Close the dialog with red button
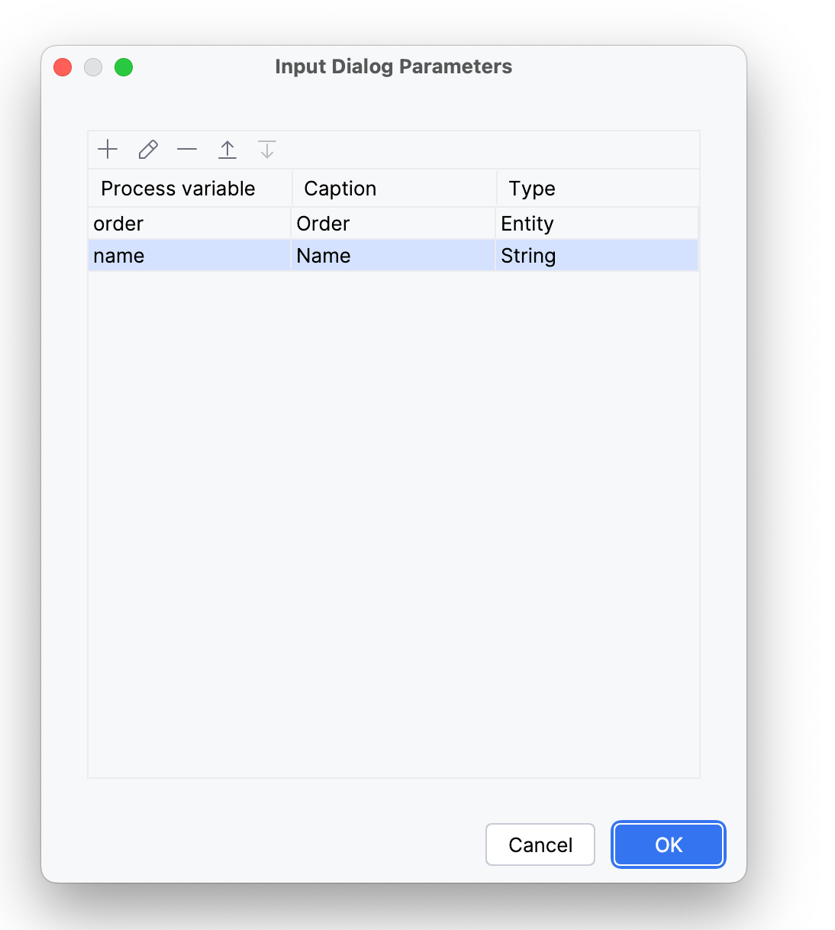This screenshot has width=835, height=930. coord(63,67)
